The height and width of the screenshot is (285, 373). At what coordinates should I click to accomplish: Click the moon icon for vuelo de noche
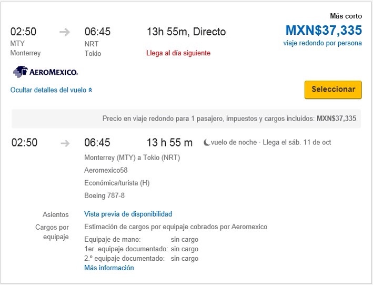[x=206, y=142]
